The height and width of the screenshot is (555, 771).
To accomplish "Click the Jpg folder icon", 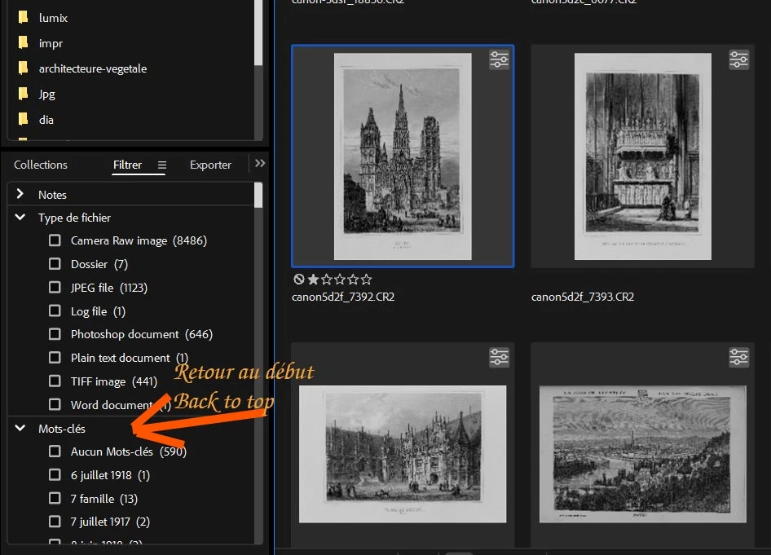I will coord(23,94).
